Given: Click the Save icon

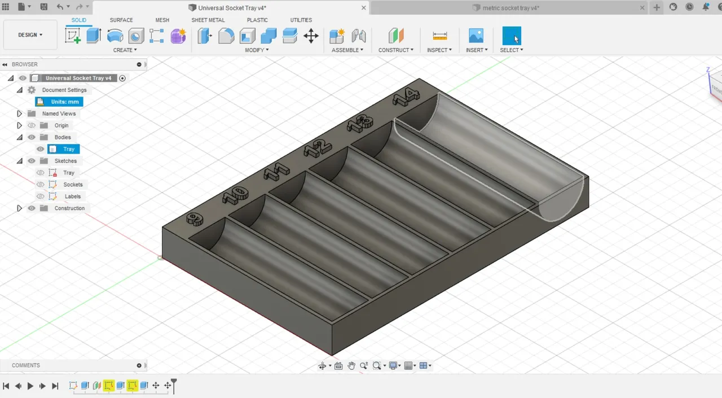Looking at the screenshot, I should pyautogui.click(x=44, y=7).
